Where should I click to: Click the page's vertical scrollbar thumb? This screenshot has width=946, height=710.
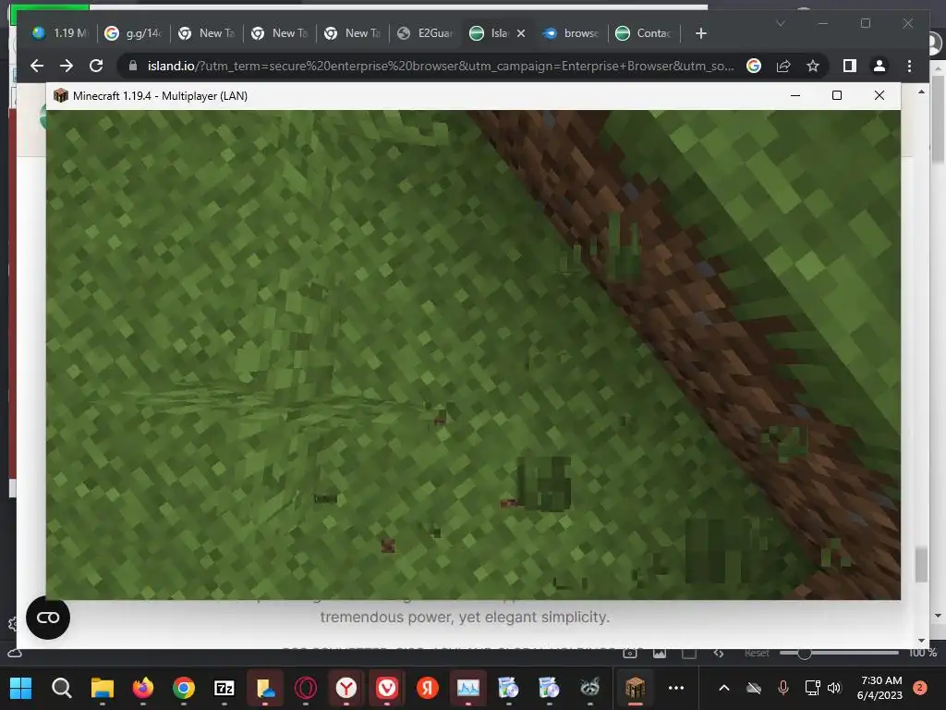(x=921, y=565)
